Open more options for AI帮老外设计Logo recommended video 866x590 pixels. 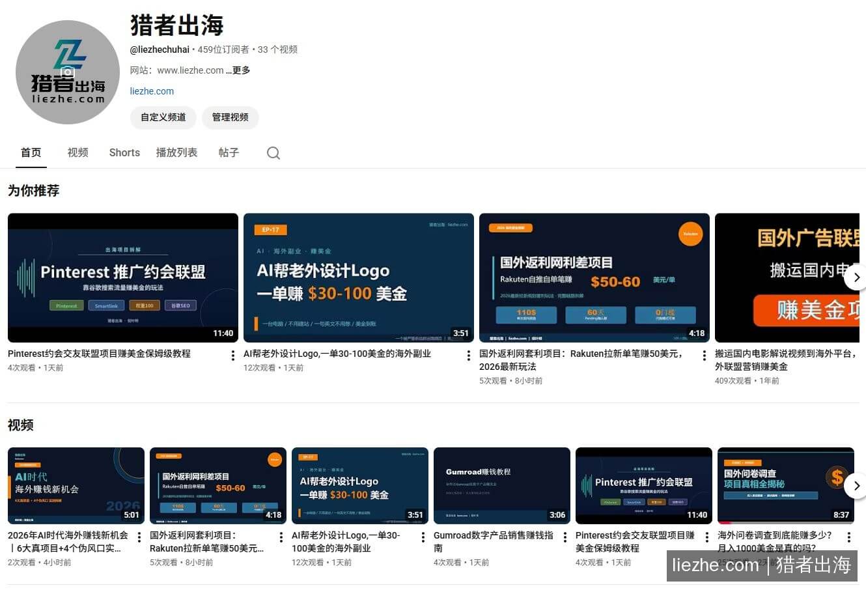click(x=468, y=356)
